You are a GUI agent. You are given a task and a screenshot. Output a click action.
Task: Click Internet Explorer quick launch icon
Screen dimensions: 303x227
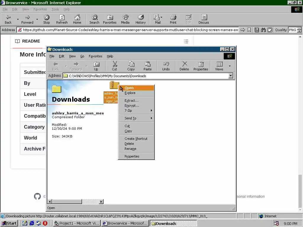[x=32, y=223]
